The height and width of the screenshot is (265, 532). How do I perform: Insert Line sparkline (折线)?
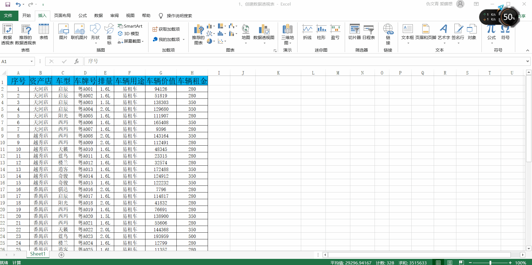coord(307,32)
